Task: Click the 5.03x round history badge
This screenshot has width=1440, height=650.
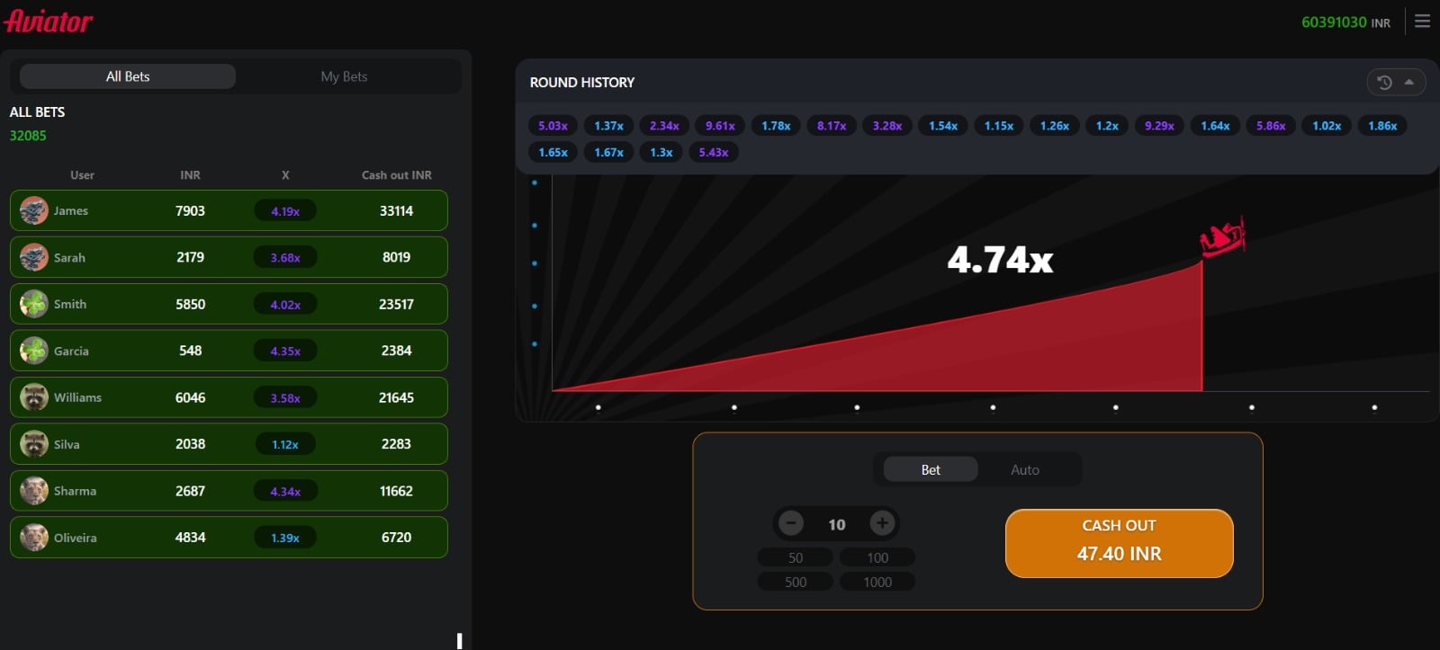Action: [x=553, y=126]
